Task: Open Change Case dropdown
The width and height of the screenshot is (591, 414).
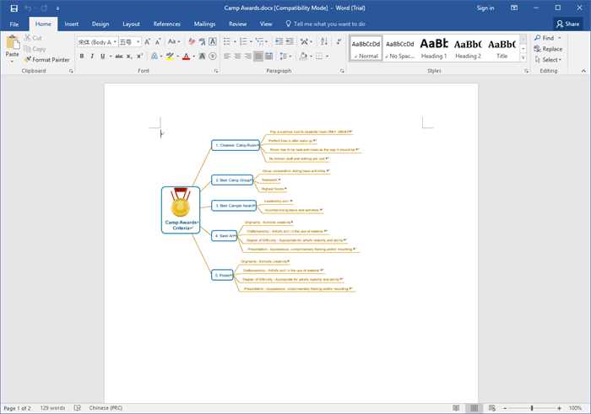Action: pos(174,42)
